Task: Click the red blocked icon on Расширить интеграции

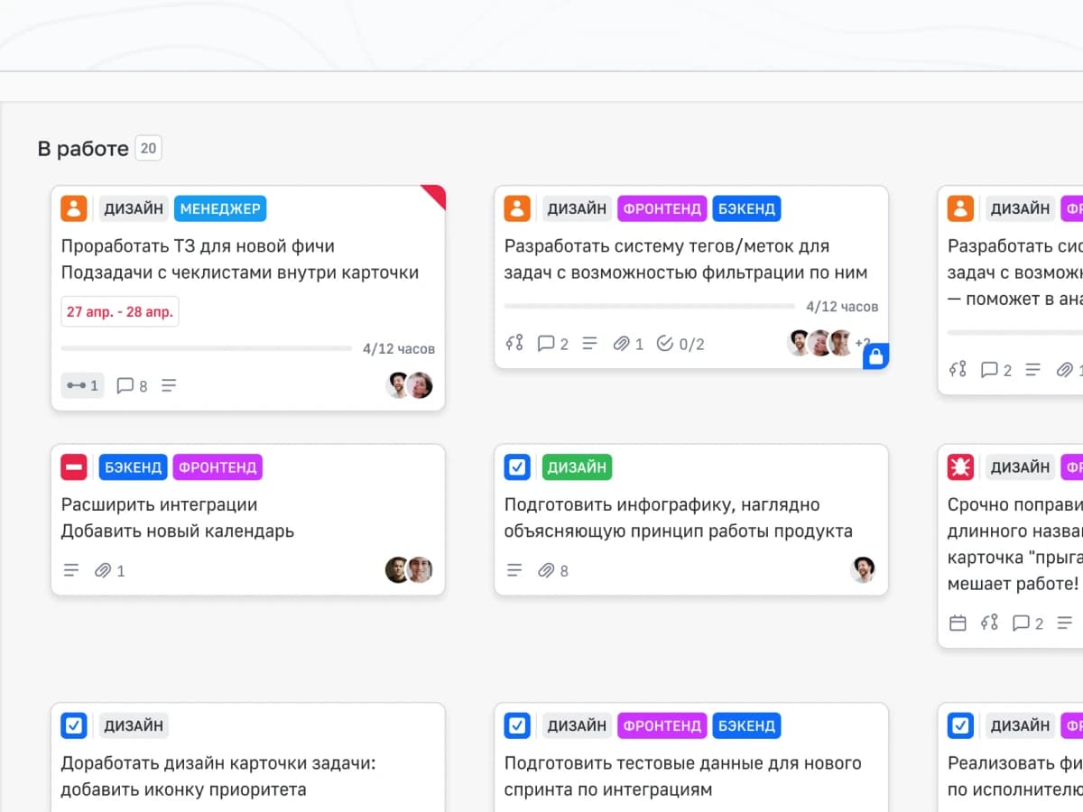Action: (73, 467)
